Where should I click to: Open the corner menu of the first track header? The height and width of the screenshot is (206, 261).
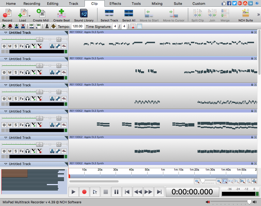(66, 32)
